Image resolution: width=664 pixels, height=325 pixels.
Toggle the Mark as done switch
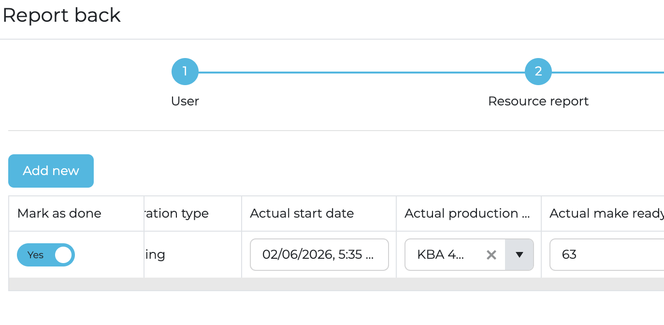click(46, 255)
